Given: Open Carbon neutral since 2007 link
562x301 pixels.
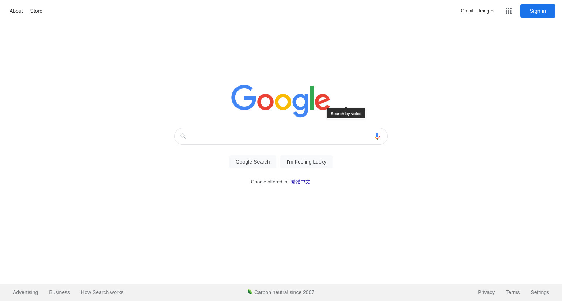Looking at the screenshot, I should (x=284, y=292).
